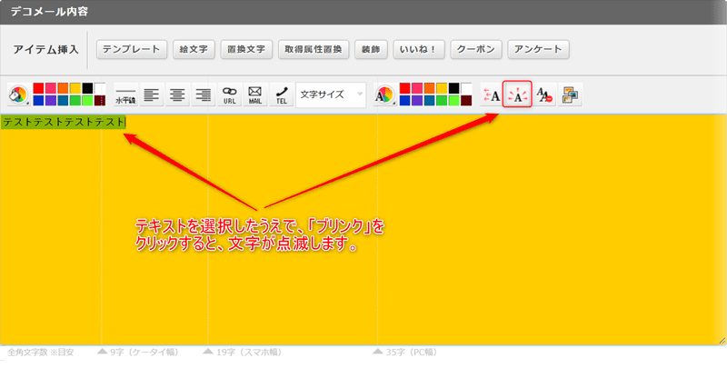This screenshot has width=727, height=368.
Task: Center-align the text
Action: (x=177, y=94)
